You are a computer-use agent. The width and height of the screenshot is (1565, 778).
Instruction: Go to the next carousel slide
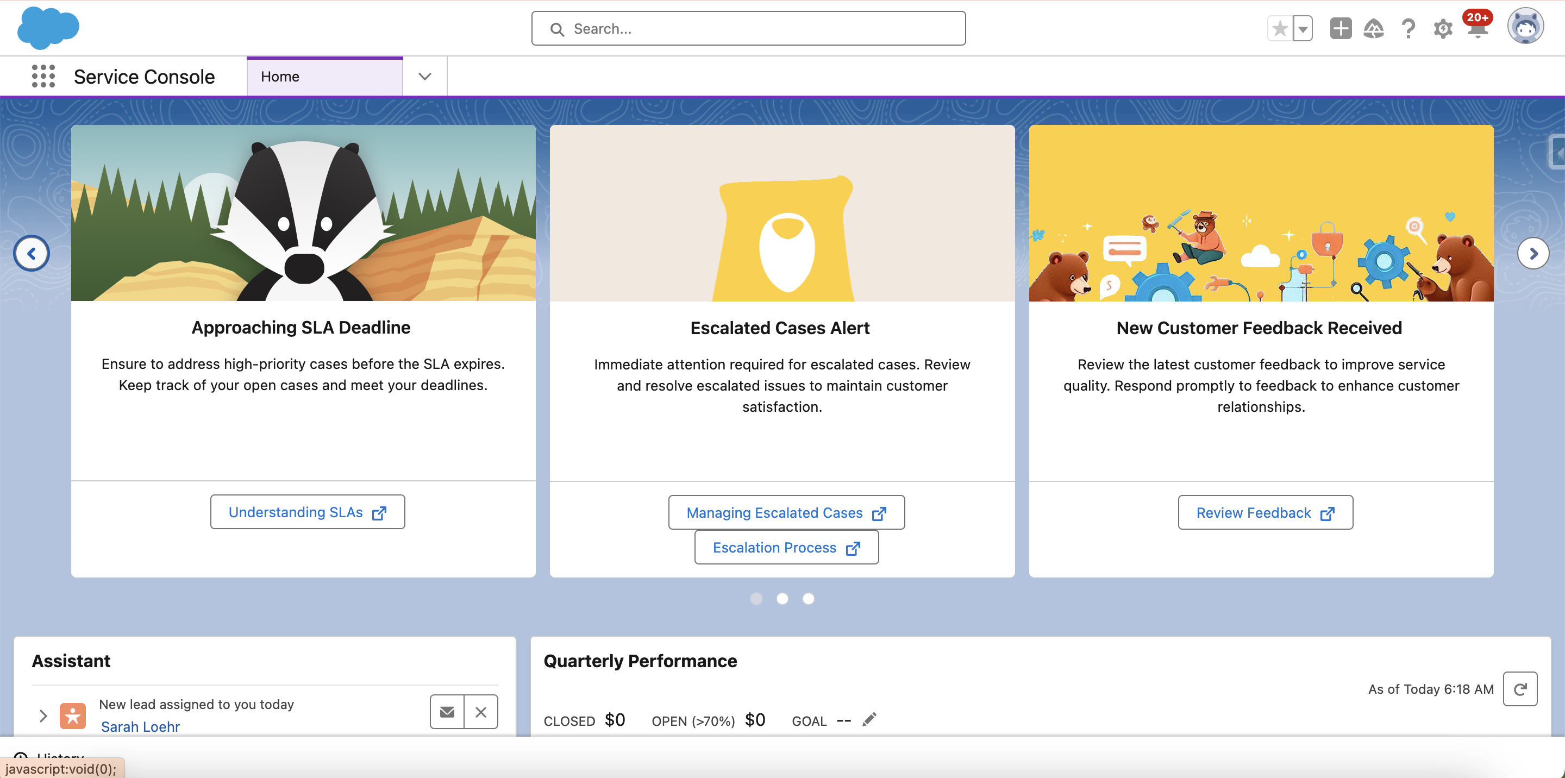pos(1533,253)
